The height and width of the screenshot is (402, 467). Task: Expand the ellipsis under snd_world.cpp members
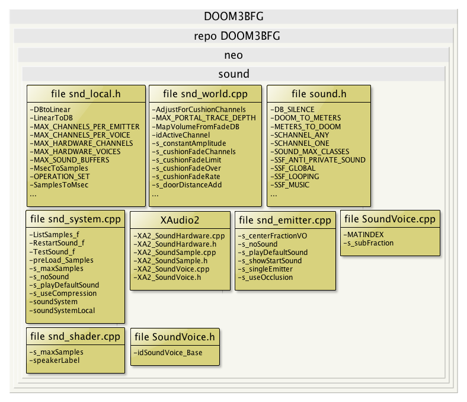(155, 194)
